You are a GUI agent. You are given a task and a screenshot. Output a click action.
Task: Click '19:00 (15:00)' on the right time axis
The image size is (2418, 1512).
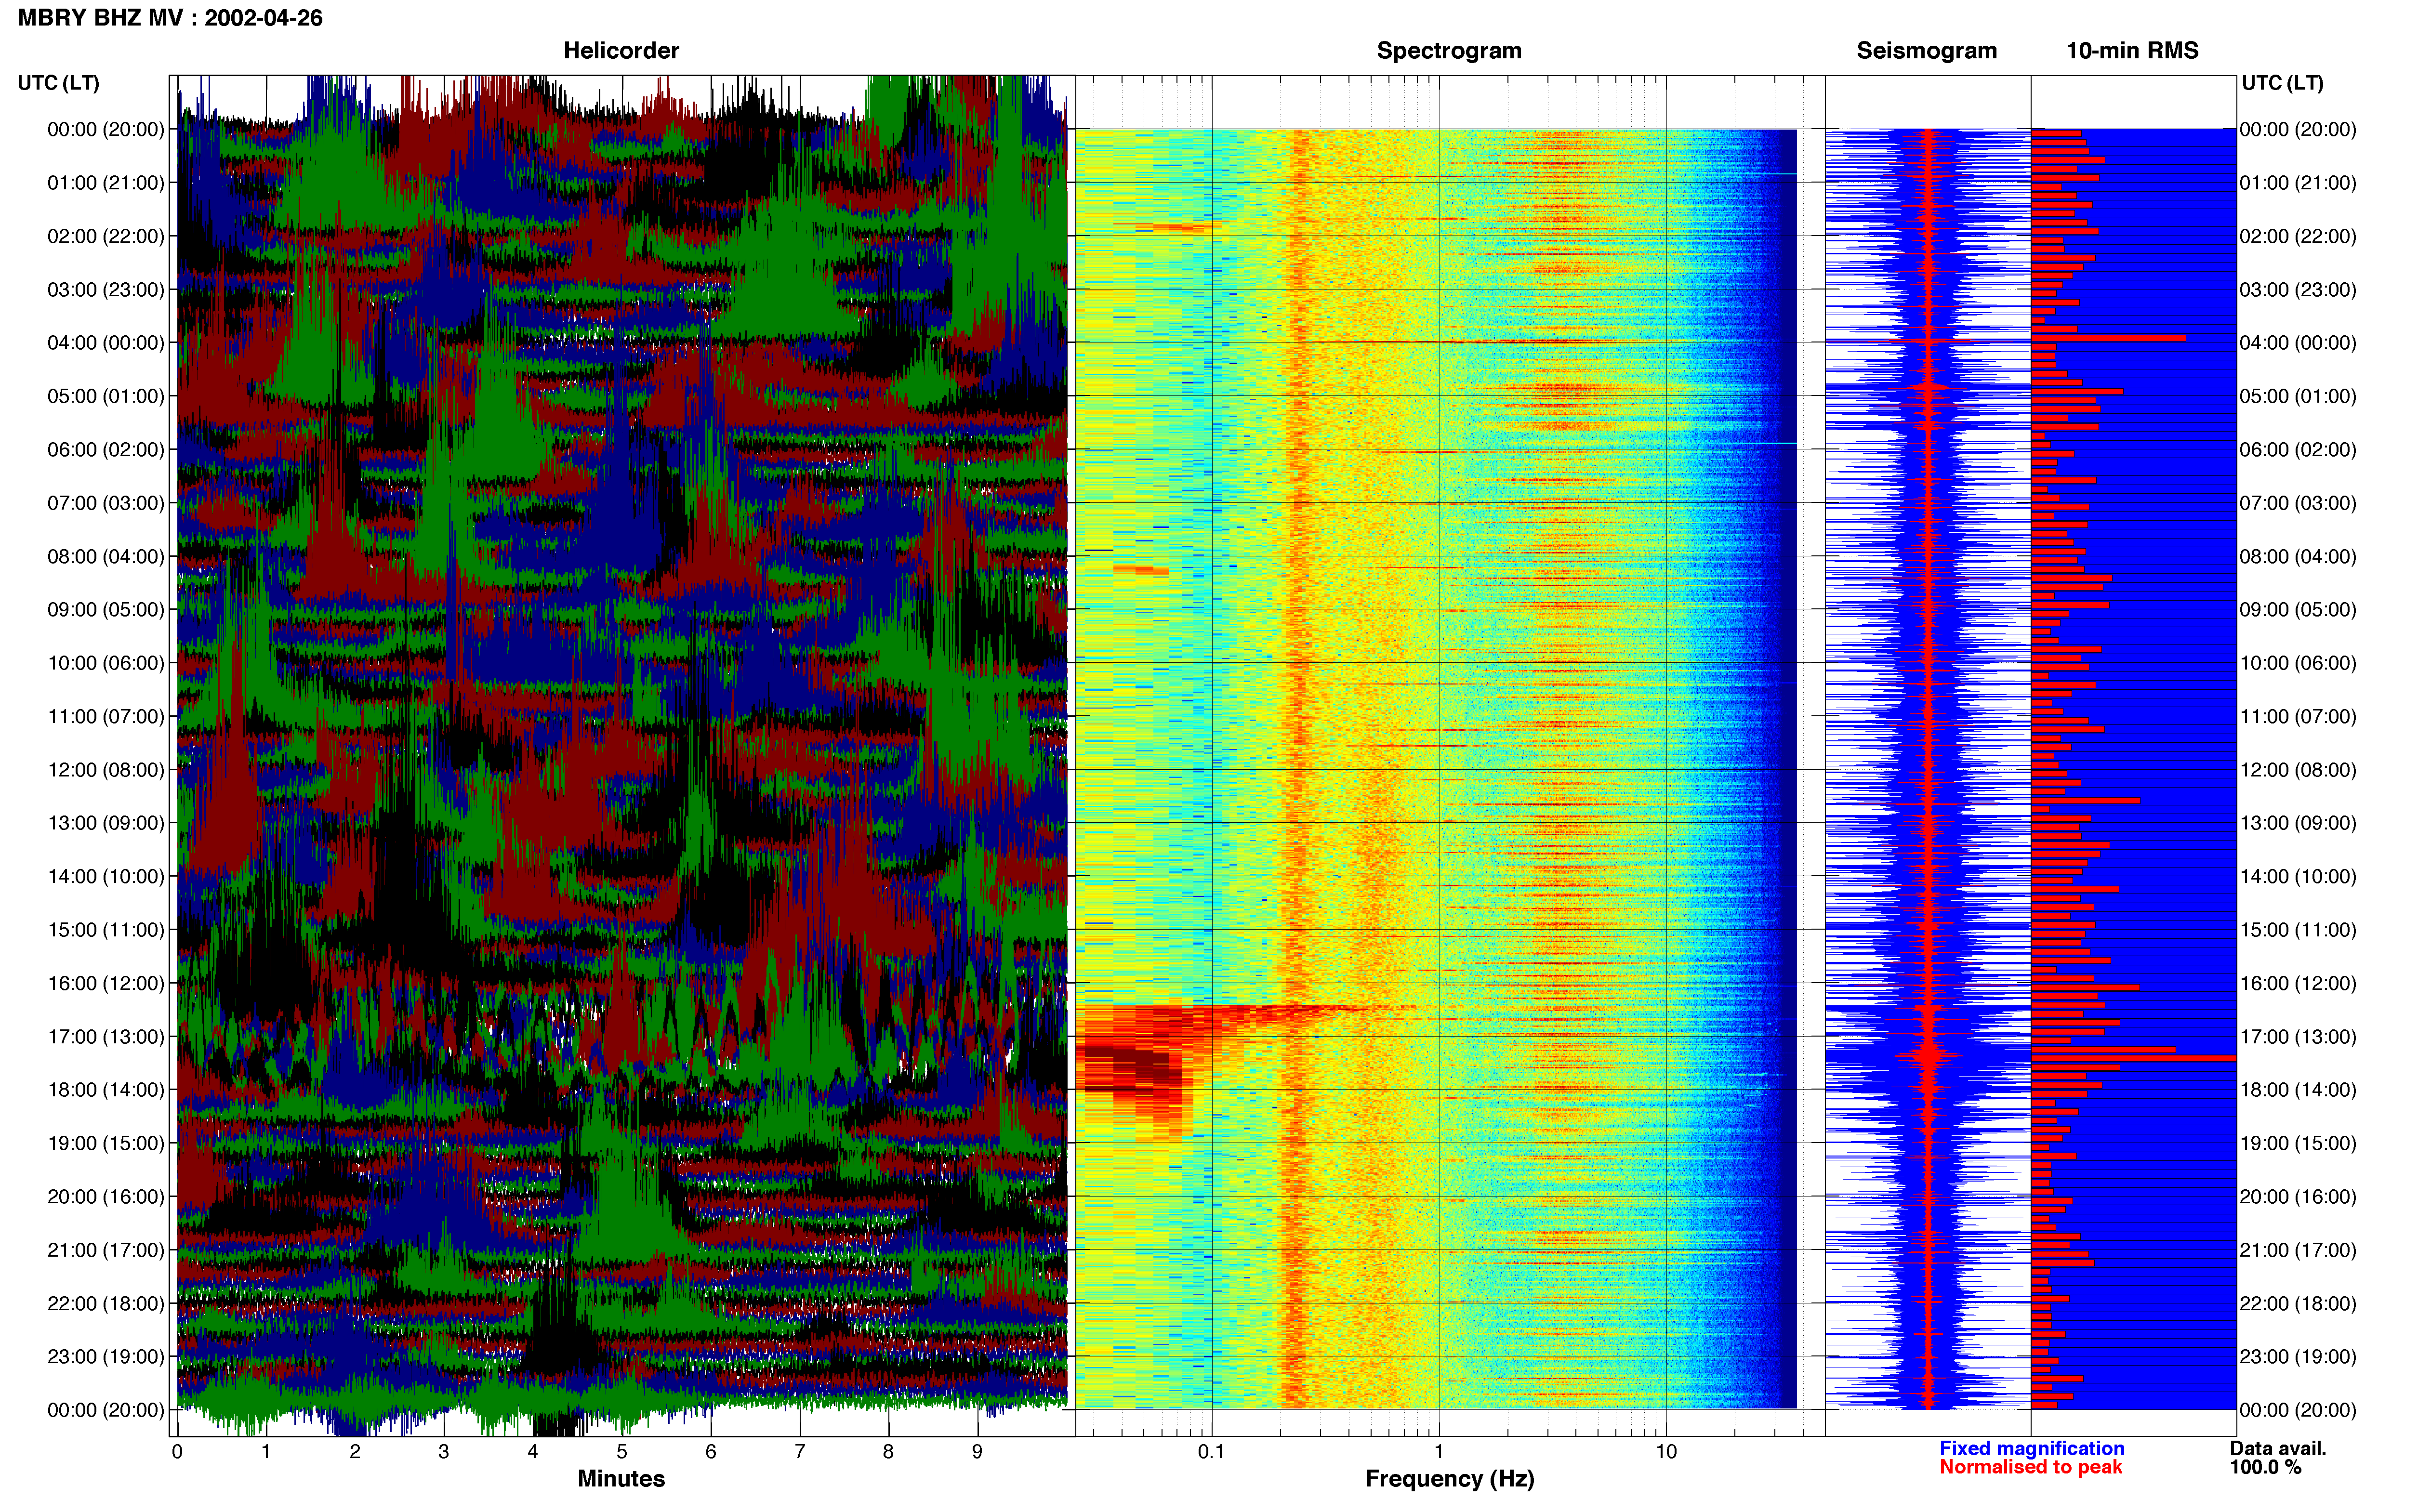tap(2298, 1143)
